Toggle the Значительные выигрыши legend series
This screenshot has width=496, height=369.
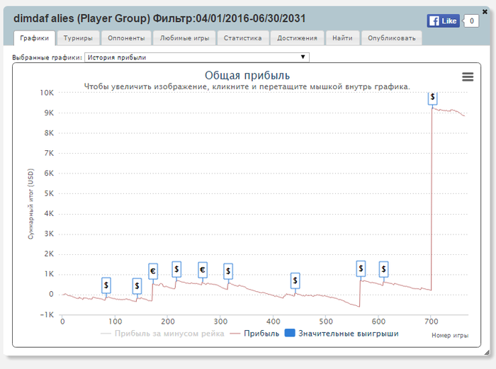342,334
